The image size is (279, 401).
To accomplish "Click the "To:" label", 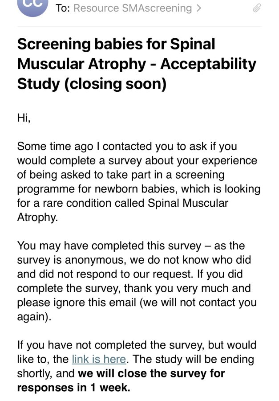I will 63,8.
